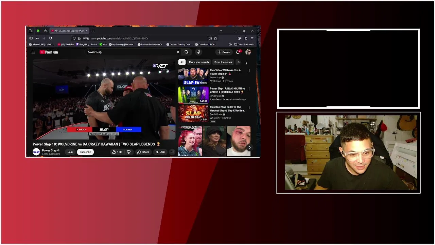Open more actions ellipsis under video

tap(172, 152)
